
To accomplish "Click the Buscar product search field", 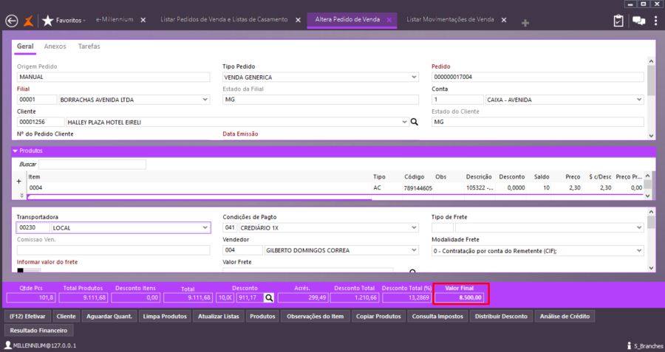I will (x=92, y=164).
